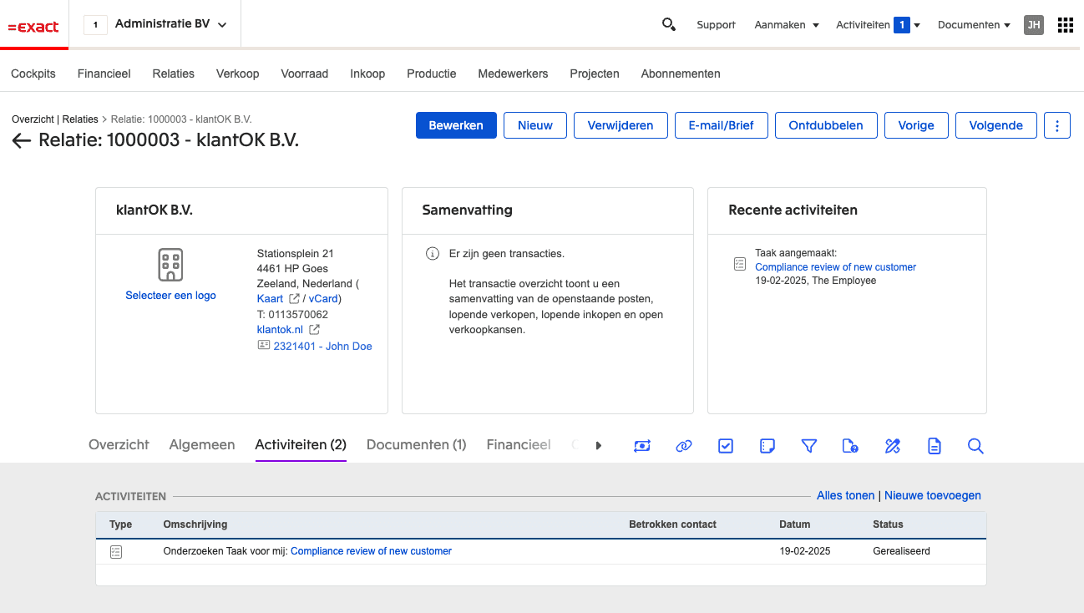Open the Productie menu
This screenshot has width=1084, height=613.
coord(432,73)
